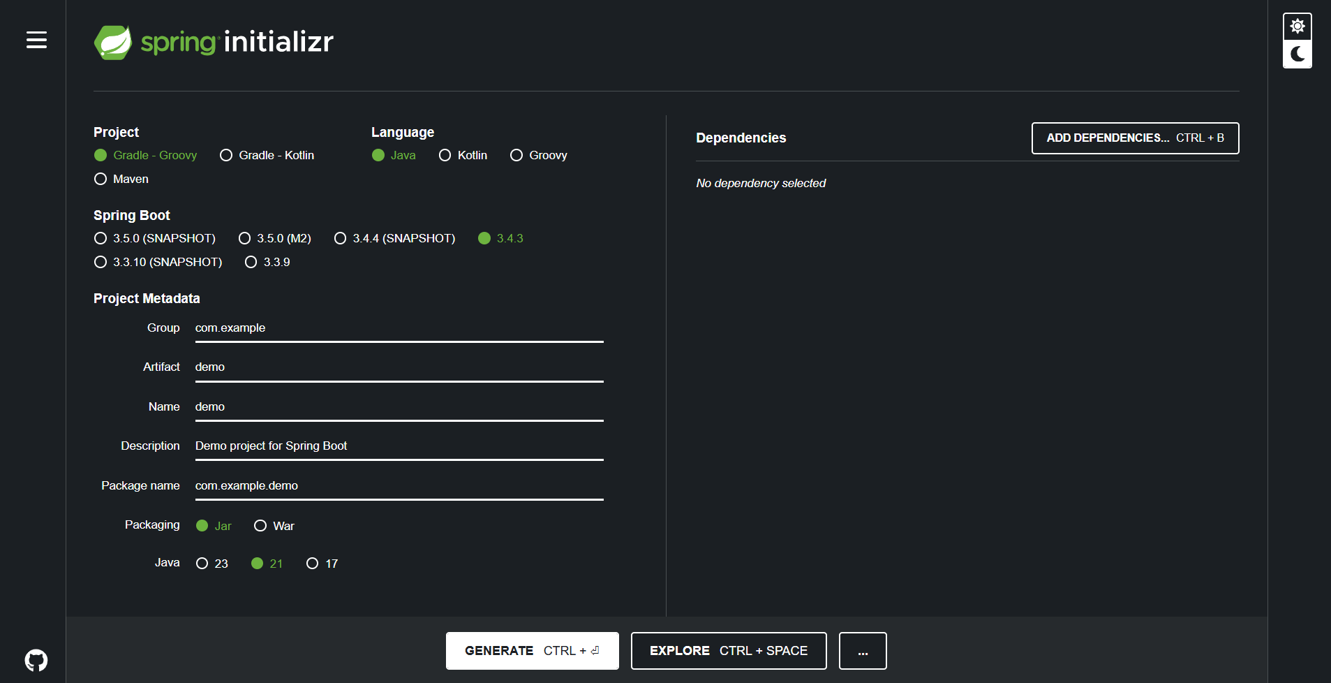
Task: Open the hamburger side menu
Action: [36, 40]
